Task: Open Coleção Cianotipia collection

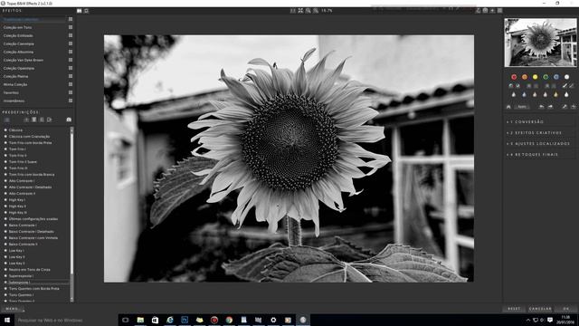Action: pos(18,43)
